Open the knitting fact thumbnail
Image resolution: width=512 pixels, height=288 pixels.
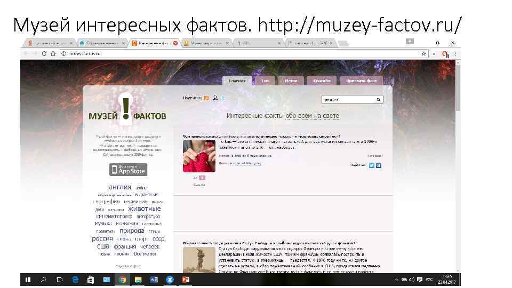click(x=199, y=156)
